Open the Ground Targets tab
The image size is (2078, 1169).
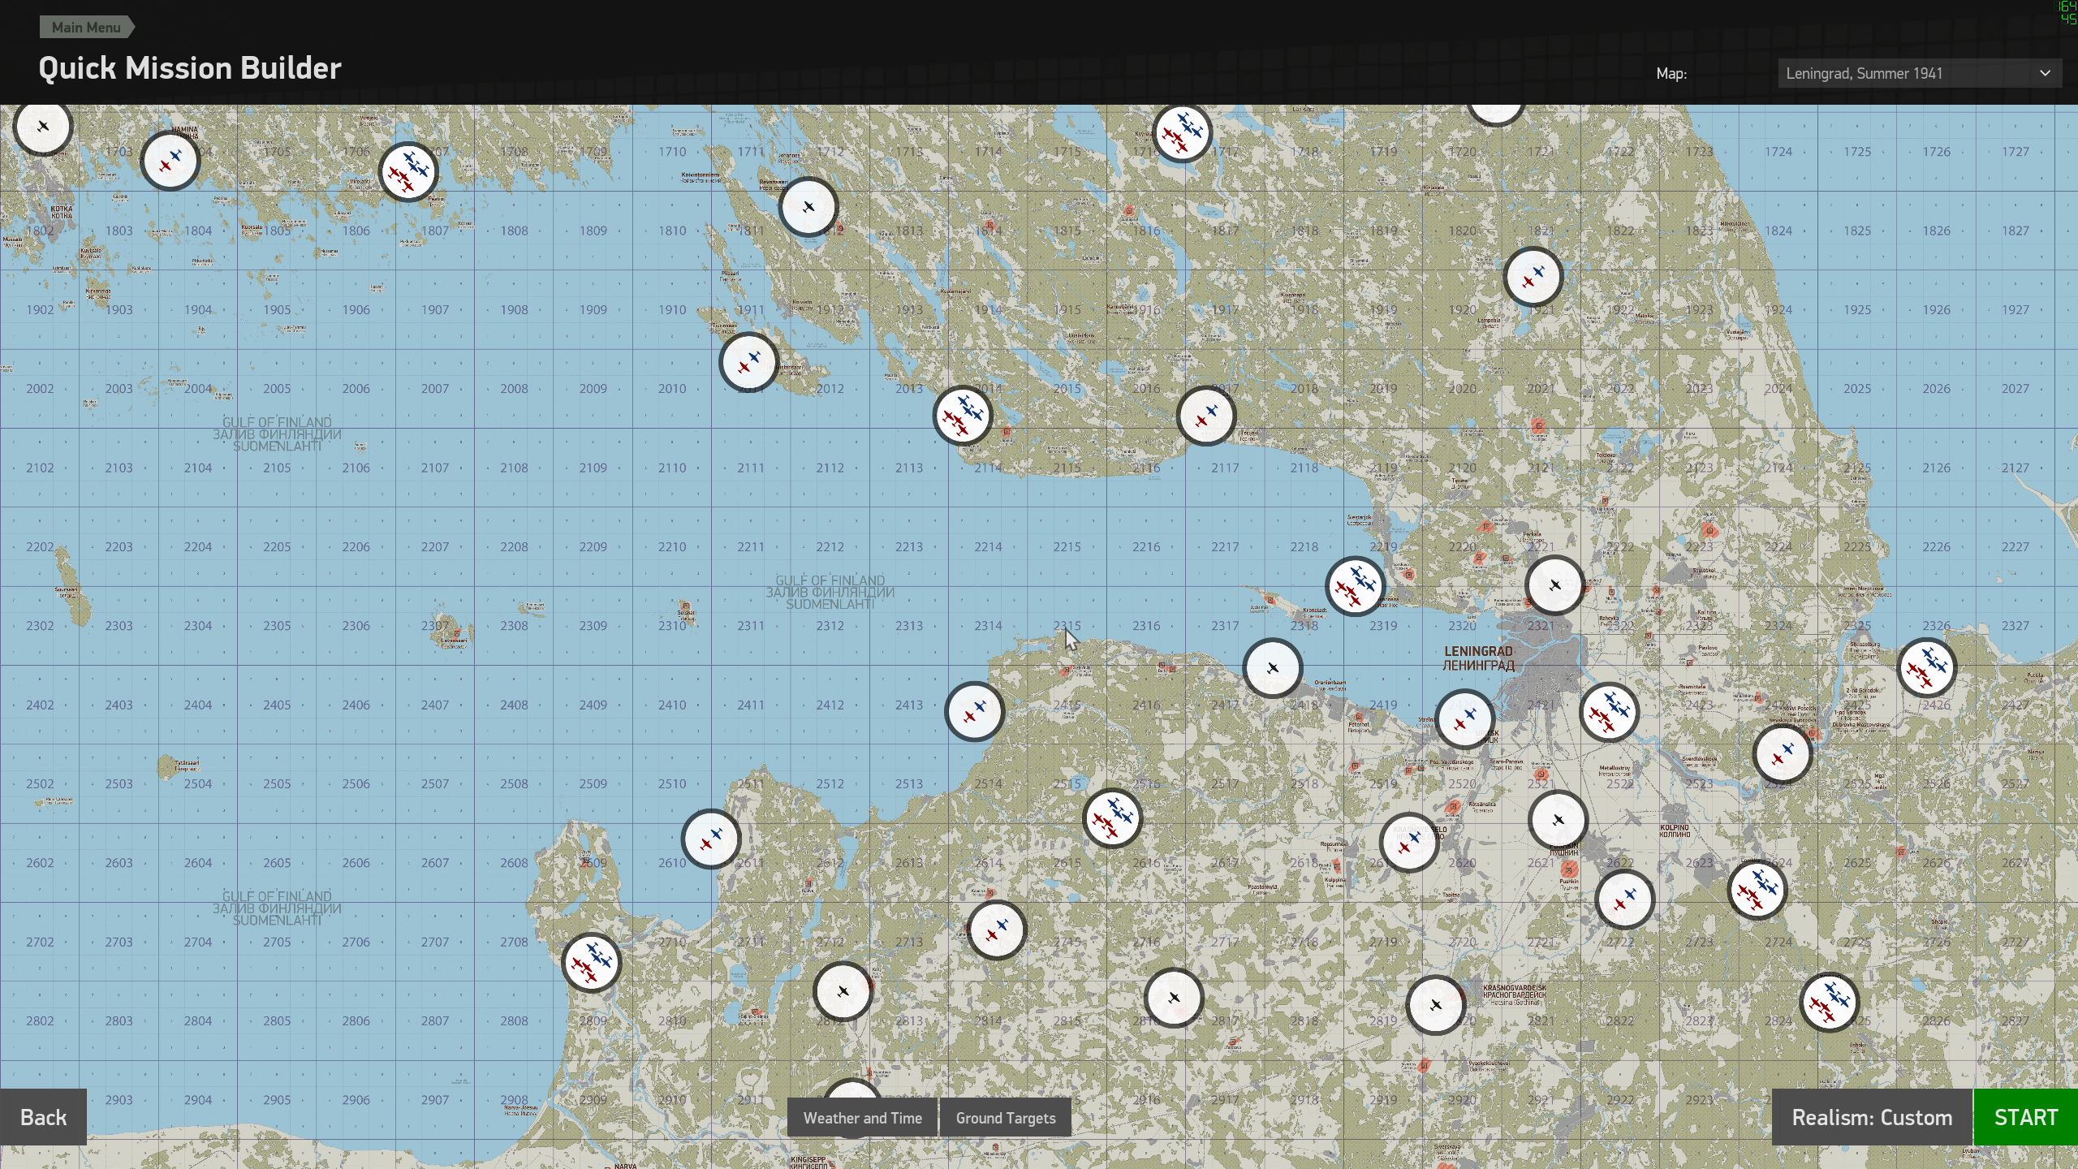[1005, 1118]
